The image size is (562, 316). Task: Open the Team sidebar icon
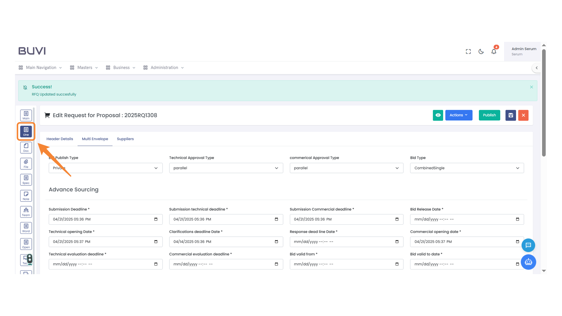[x=26, y=212]
